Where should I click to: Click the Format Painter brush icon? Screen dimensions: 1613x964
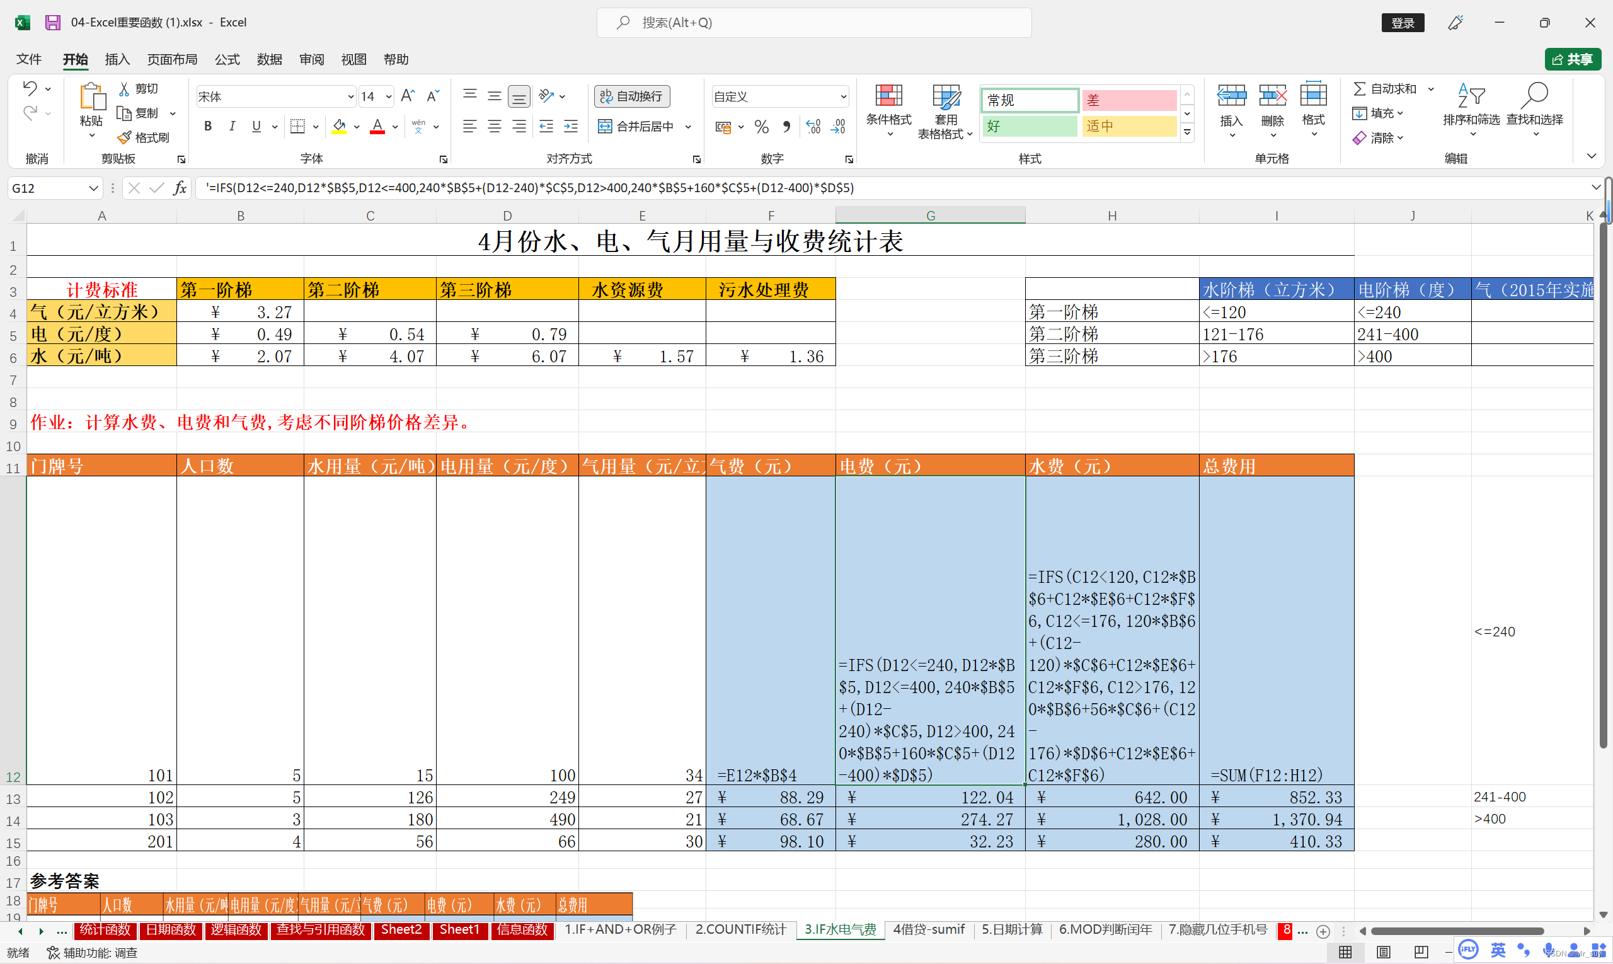(x=124, y=138)
